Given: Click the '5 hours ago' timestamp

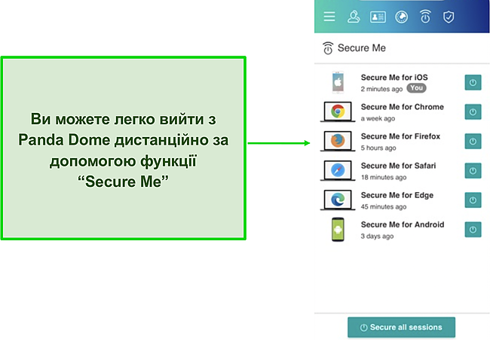Looking at the screenshot, I should (378, 148).
